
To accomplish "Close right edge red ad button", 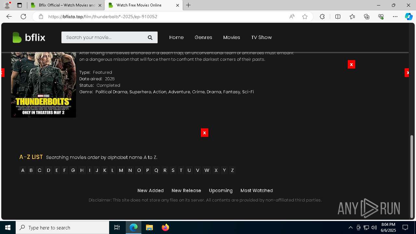I will [x=407, y=73].
